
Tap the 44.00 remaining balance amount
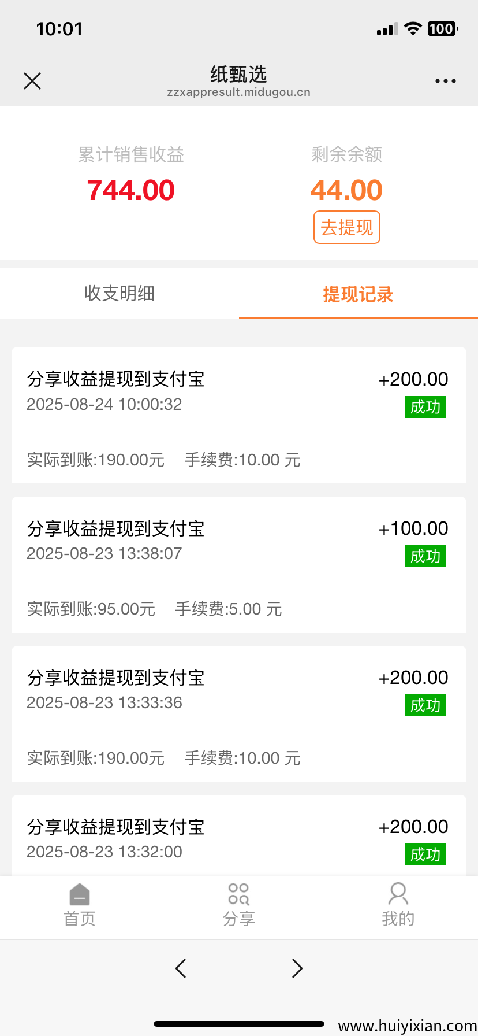click(x=346, y=190)
